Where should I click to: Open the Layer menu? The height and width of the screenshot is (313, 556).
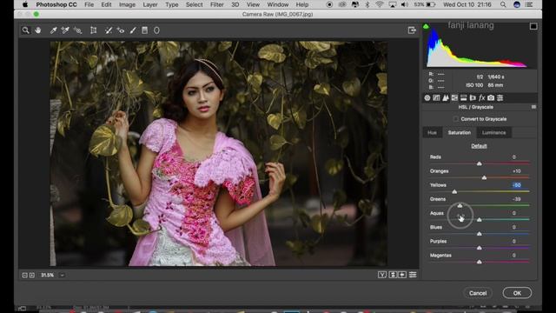(150, 4)
